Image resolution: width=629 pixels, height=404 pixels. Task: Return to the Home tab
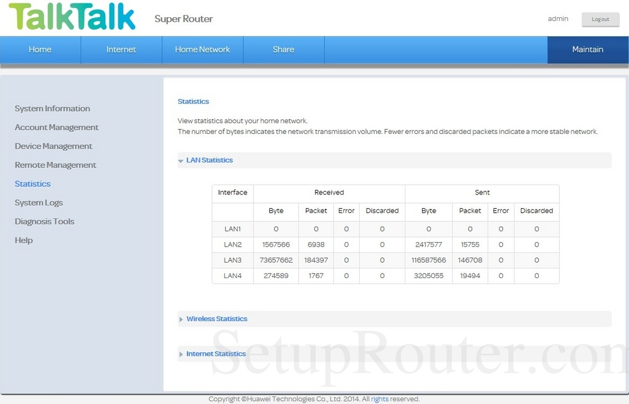[x=39, y=50]
